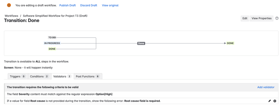Image resolution: width=279 pixels, height=111 pixels.
Task: Go to the Workflows breadcrumb
Action: [11, 16]
